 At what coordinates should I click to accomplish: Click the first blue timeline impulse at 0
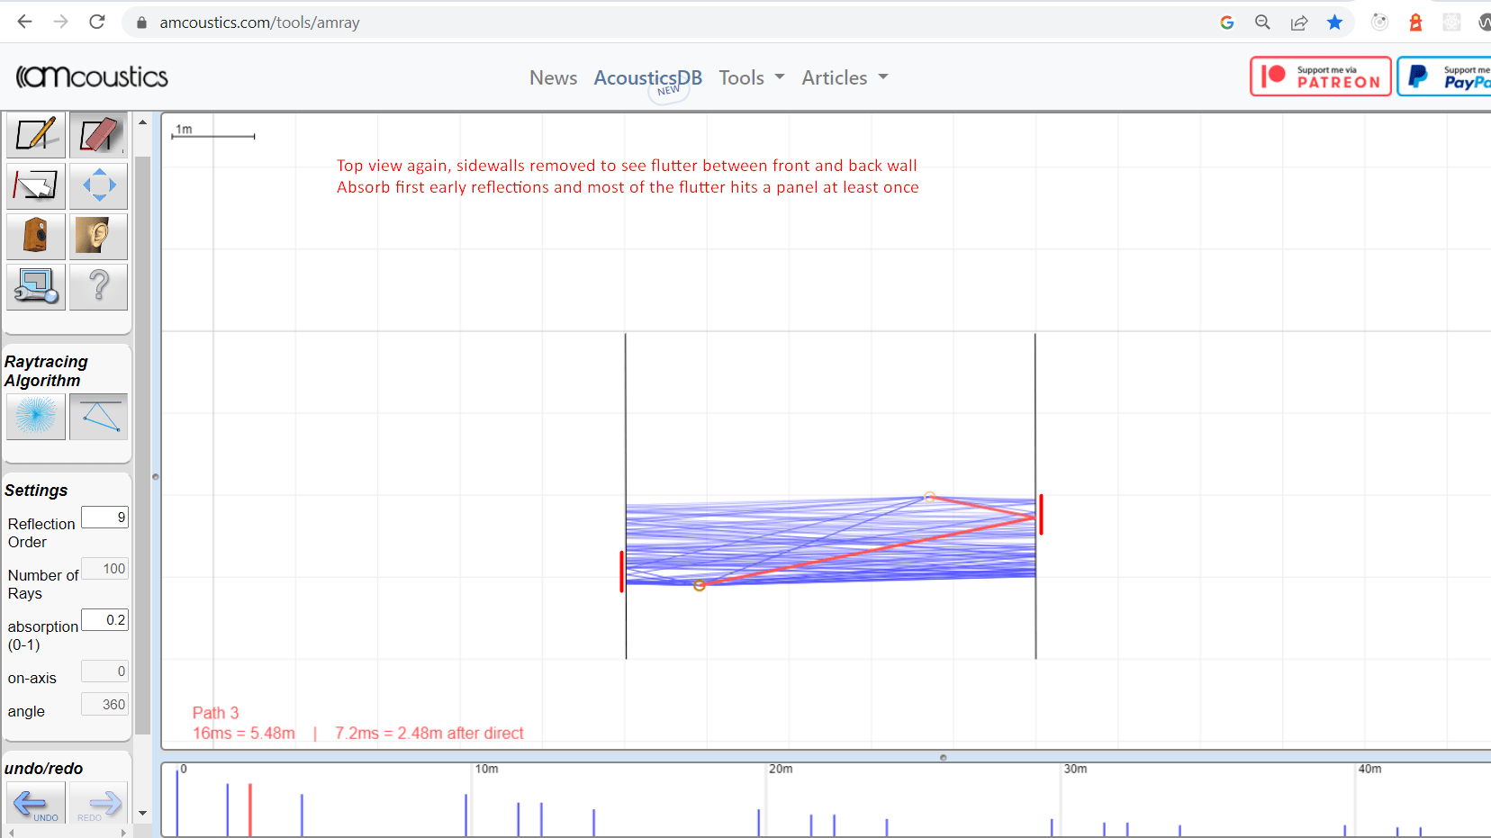[177, 803]
